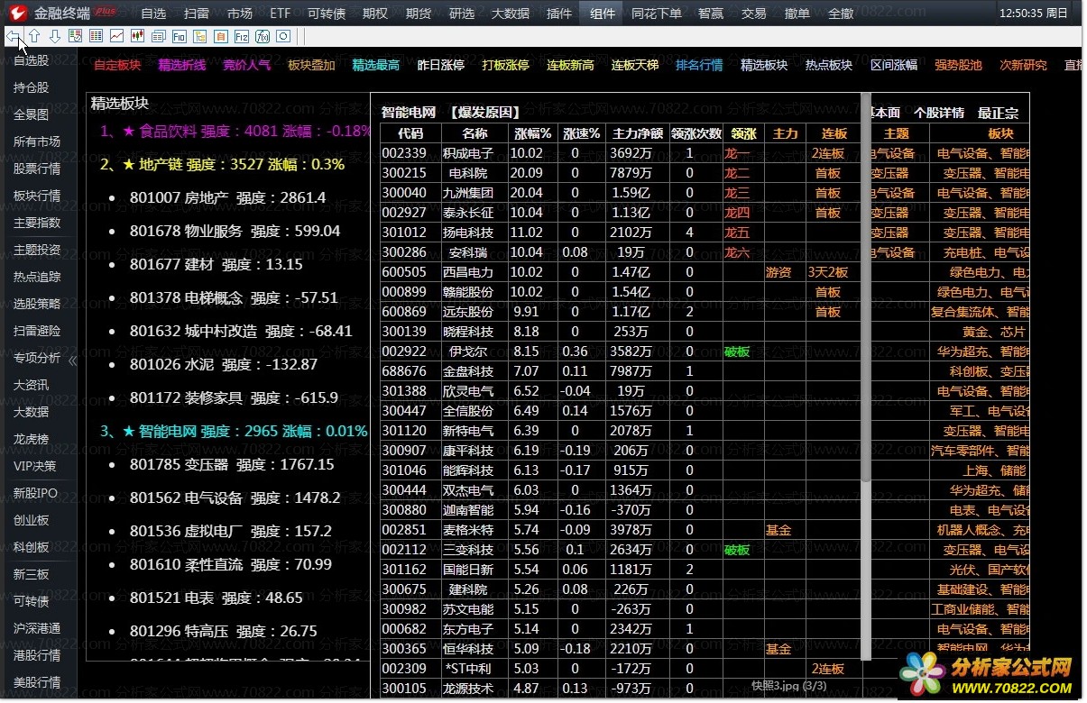Viewport: 1087px width, 703px height.
Task: Select the 801785 变压器 list row
Action: coord(232,464)
